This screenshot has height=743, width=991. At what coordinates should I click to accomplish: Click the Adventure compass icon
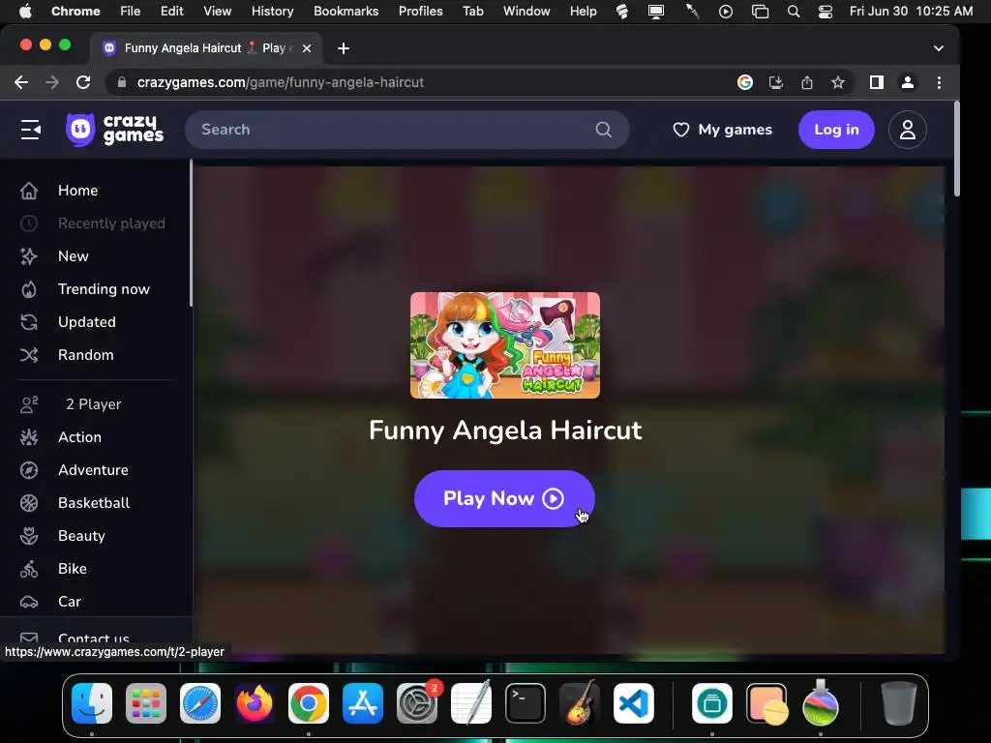tap(29, 470)
